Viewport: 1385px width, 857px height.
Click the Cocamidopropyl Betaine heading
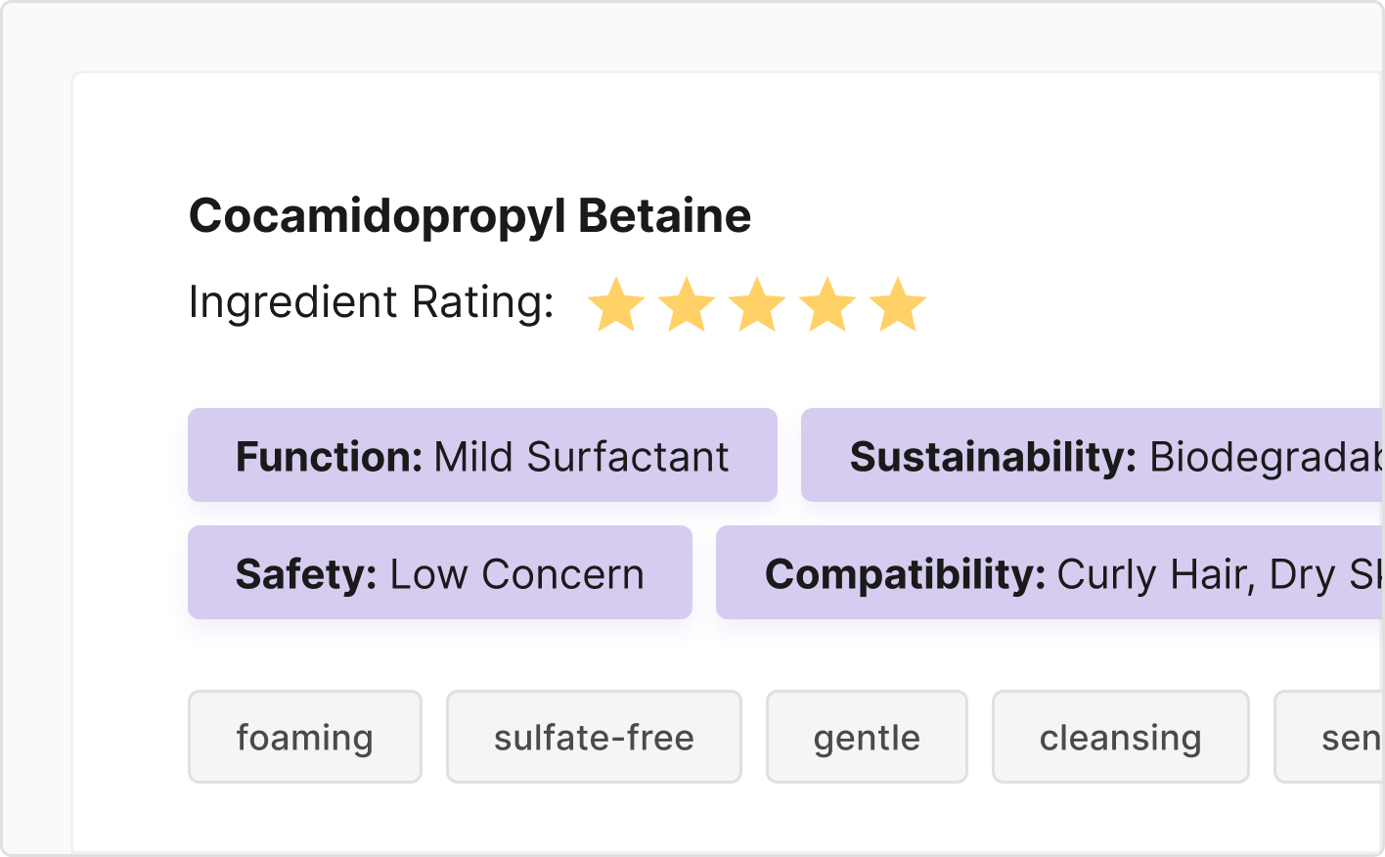click(x=469, y=215)
